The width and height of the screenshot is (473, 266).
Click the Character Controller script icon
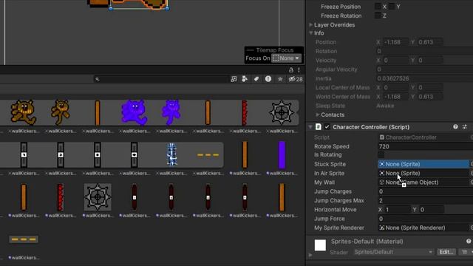point(319,127)
